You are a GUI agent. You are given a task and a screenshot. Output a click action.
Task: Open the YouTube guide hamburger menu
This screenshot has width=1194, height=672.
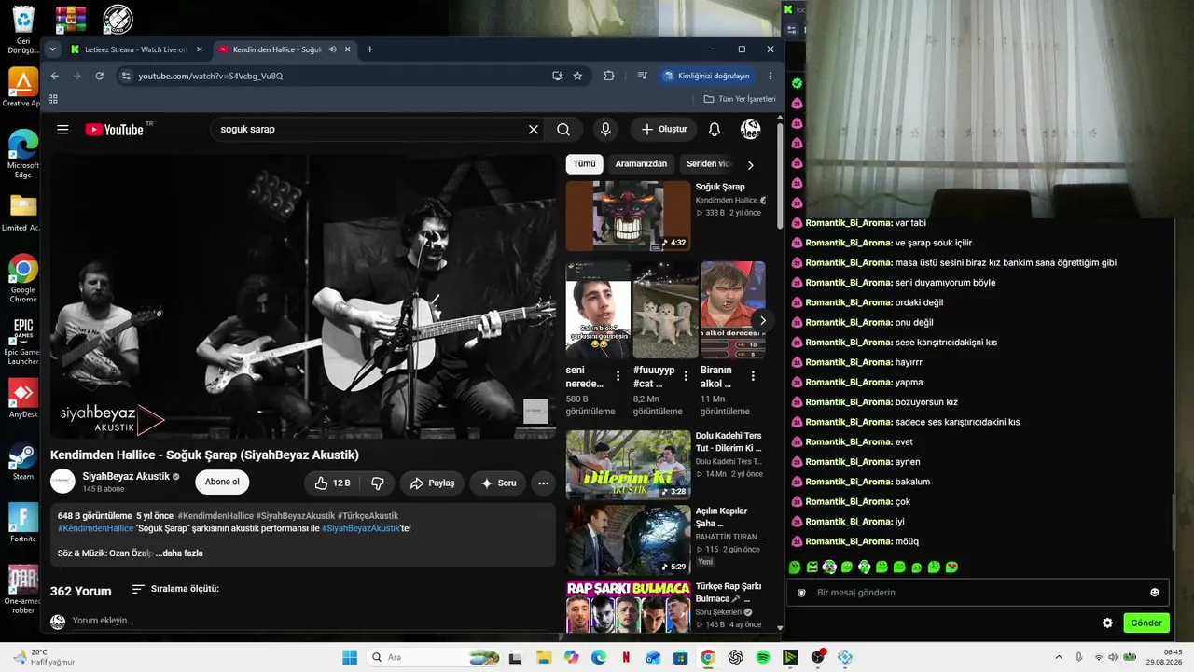pos(62,130)
